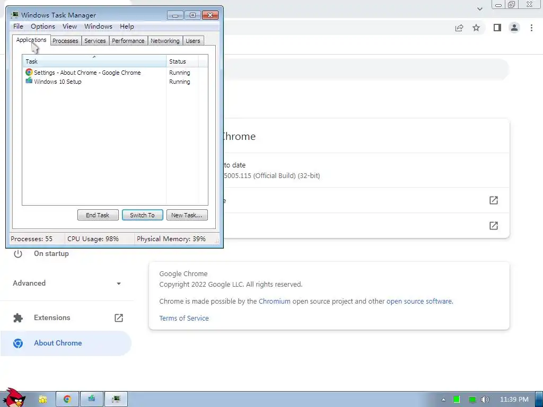Screen dimensions: 543x407
Task: Click the Advanced dropdown arrow
Action: pos(119,284)
